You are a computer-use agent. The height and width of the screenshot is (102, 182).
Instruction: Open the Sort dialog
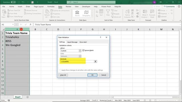(101, 13)
